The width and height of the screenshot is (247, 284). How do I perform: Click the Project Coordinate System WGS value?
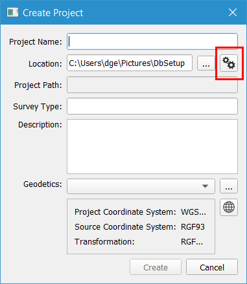(x=193, y=212)
